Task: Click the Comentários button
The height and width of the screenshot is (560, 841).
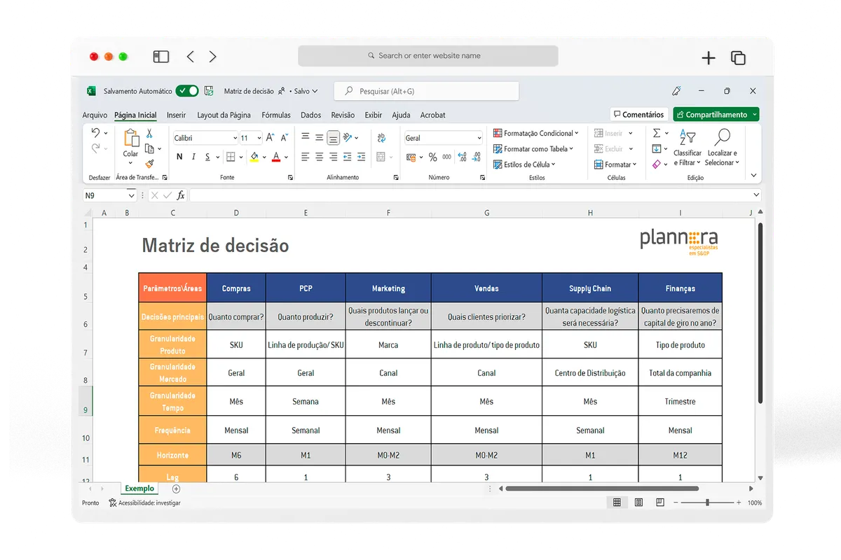Action: (638, 114)
